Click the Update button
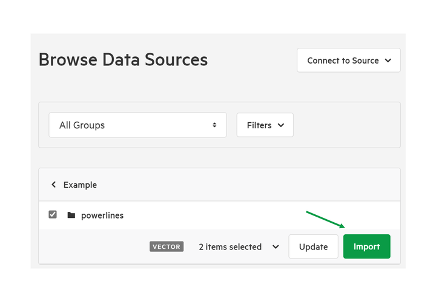Screen dimensions: 436x296 tap(314, 246)
